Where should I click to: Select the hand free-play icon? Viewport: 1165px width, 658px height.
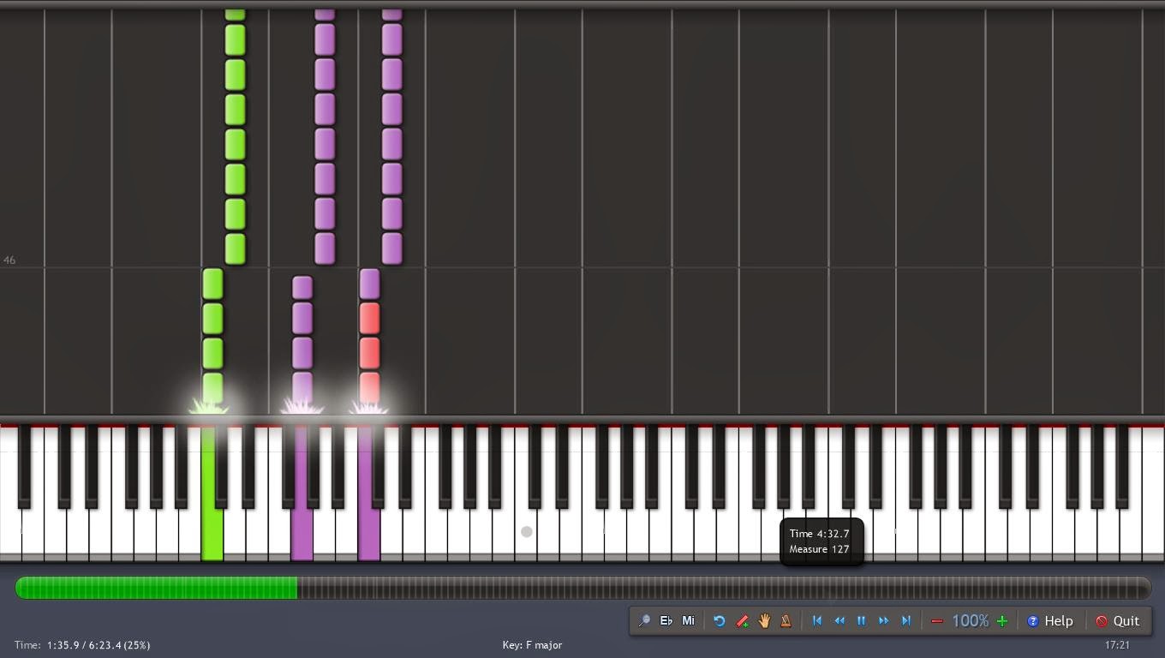click(763, 620)
